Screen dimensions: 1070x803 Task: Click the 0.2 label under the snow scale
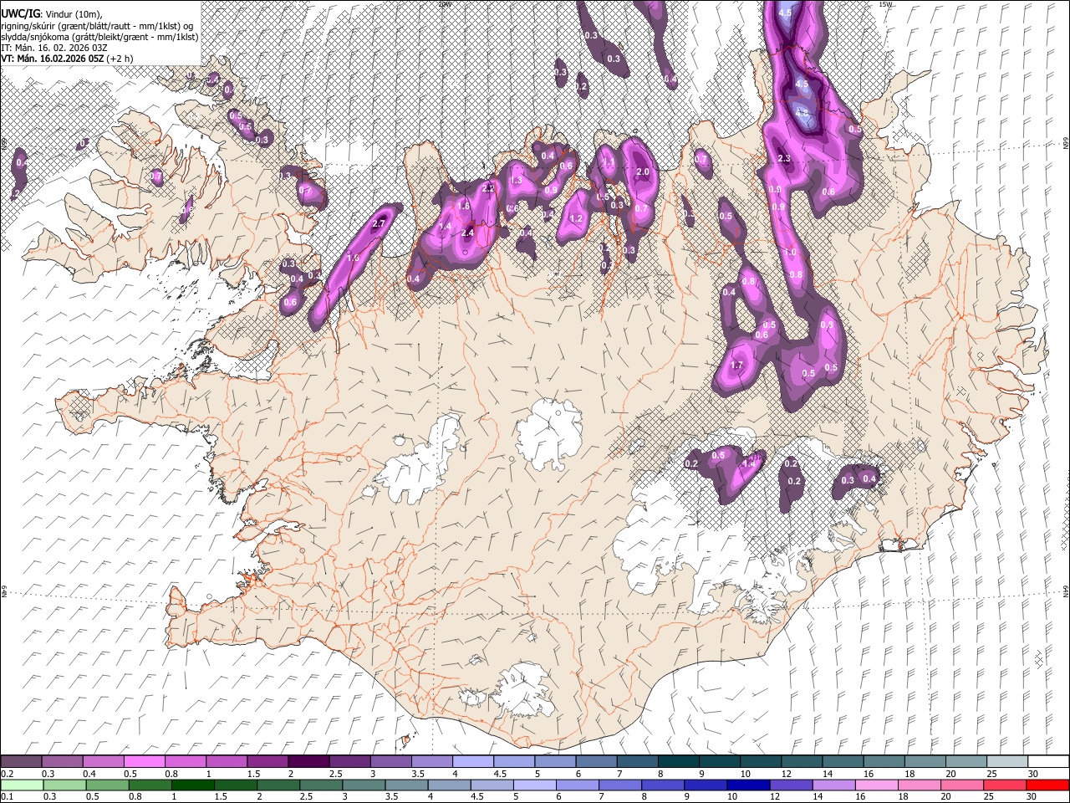[x=6, y=774]
